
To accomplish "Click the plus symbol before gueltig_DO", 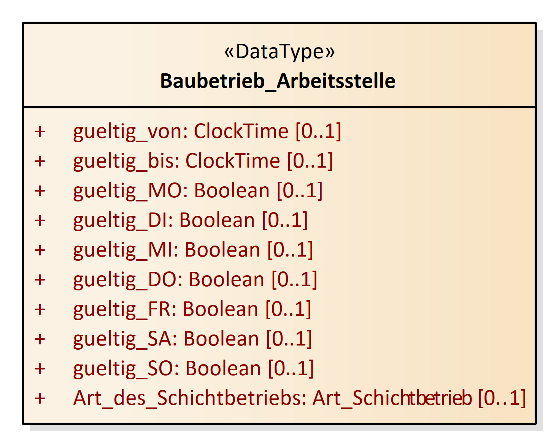I will (x=40, y=280).
